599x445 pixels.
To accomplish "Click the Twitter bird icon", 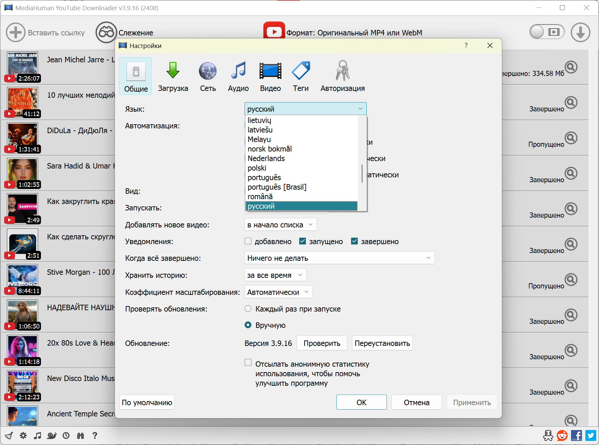I will 591,435.
